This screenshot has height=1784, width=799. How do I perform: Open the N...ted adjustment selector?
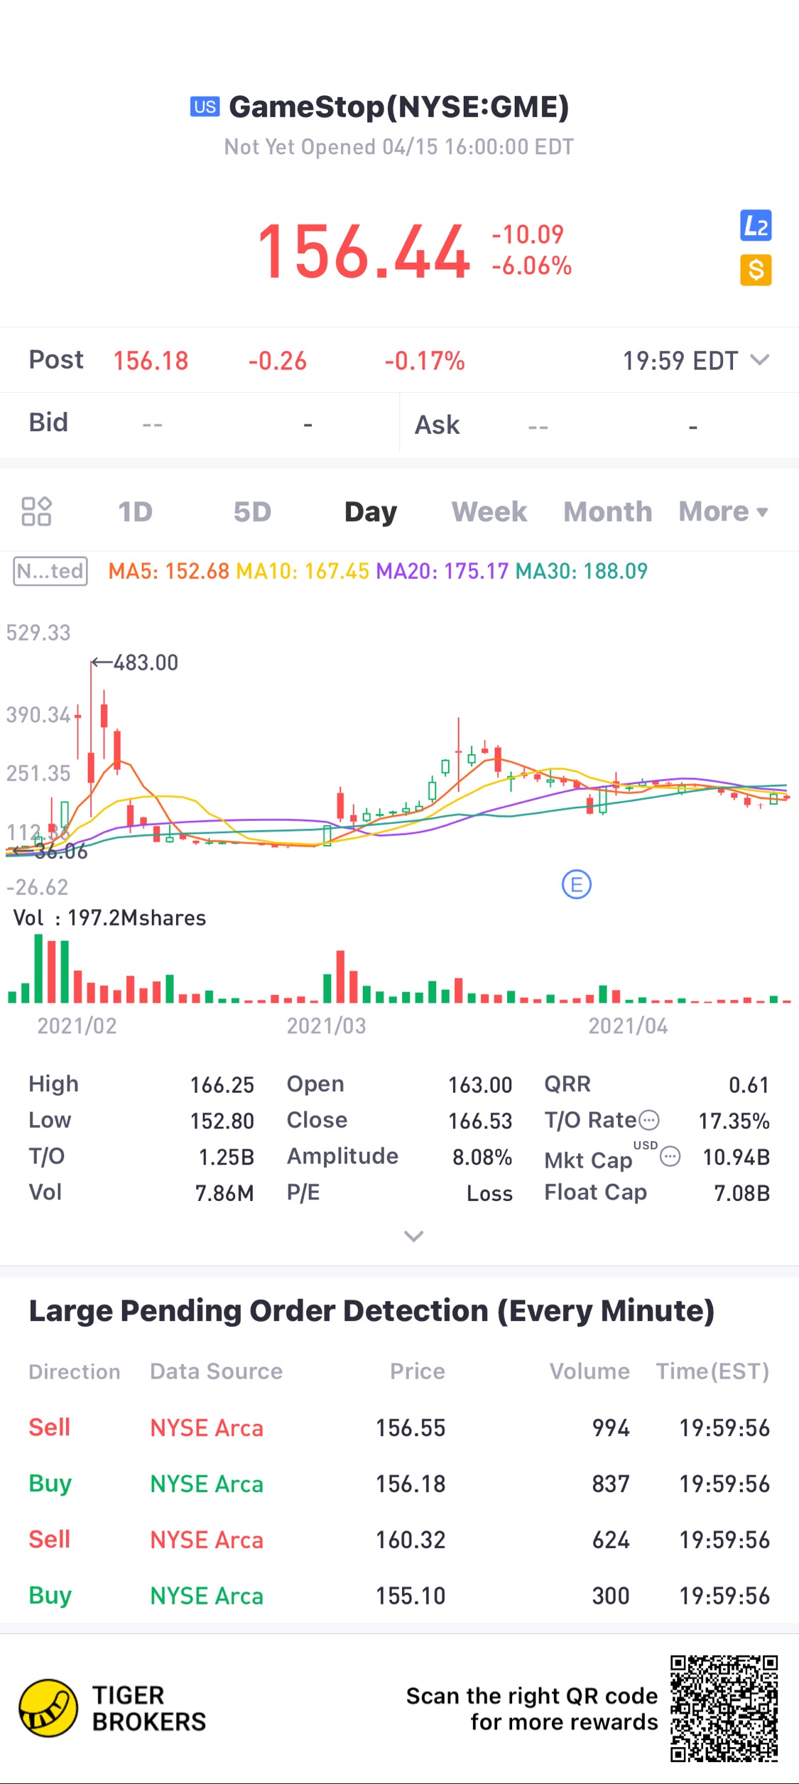tap(50, 571)
